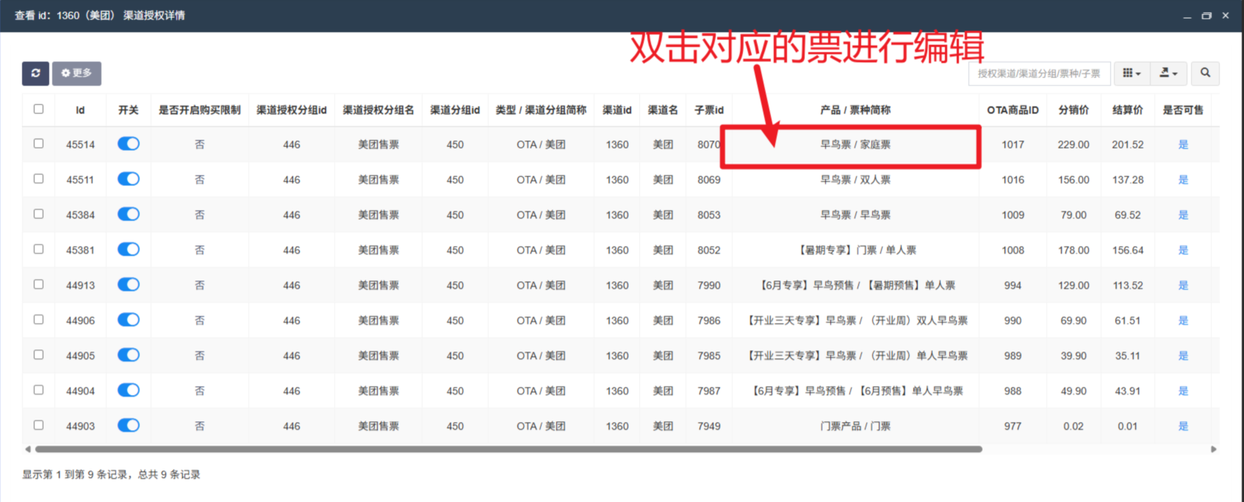The height and width of the screenshot is (502, 1244).
Task: Click the 是否可售 column header
Action: (x=1183, y=110)
